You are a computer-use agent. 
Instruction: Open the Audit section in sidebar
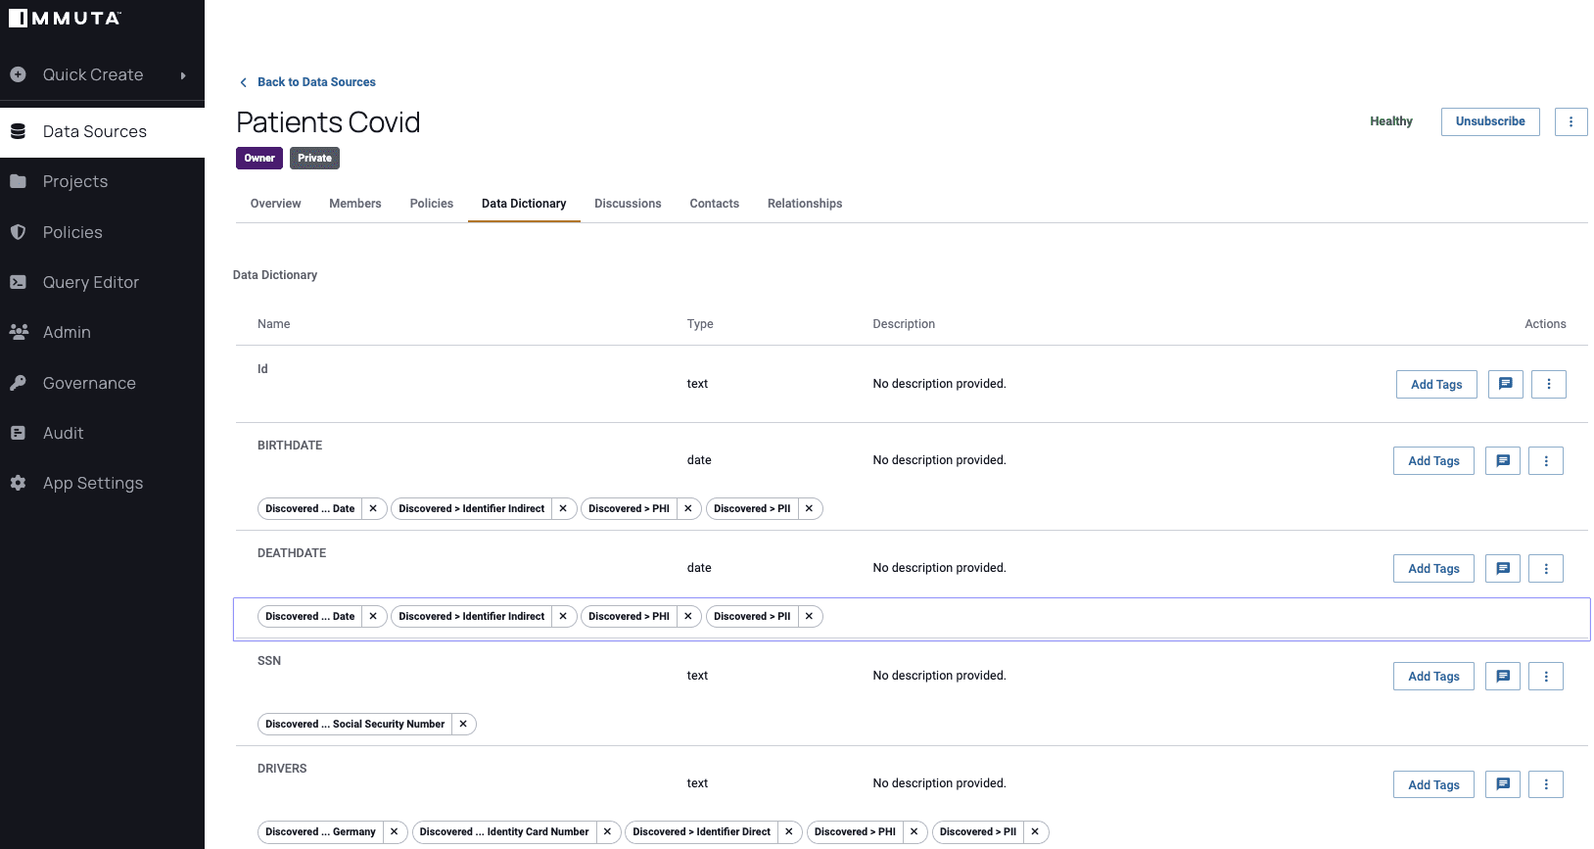(63, 433)
